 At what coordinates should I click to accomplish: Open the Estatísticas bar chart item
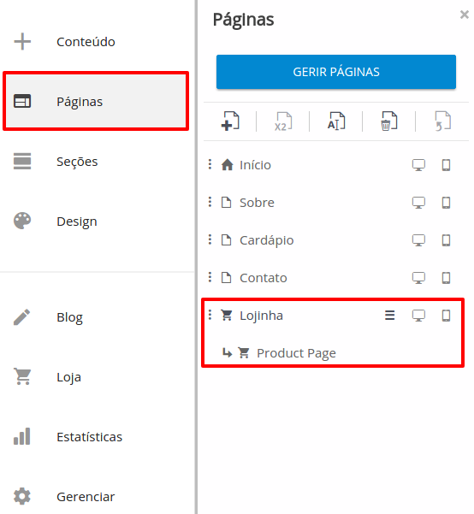68,437
